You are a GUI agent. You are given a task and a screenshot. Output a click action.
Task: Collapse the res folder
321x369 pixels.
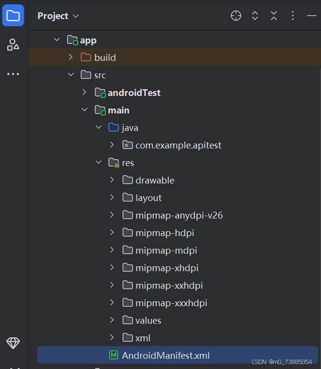pos(99,163)
